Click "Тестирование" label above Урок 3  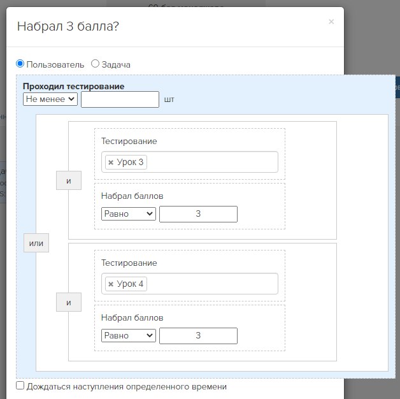coord(129,141)
